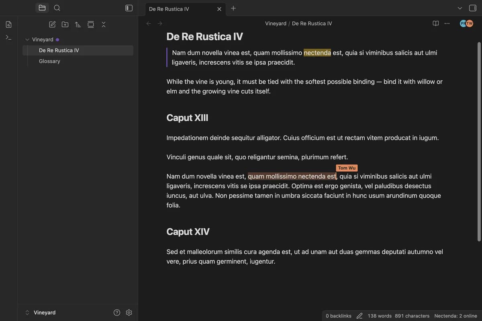
Task: Collapse the Vineyard folder chevron
Action: [x=27, y=40]
